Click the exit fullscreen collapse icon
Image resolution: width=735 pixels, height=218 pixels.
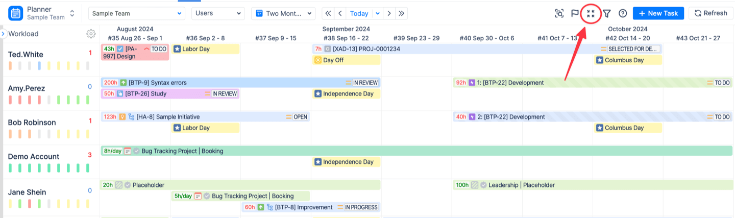(591, 14)
